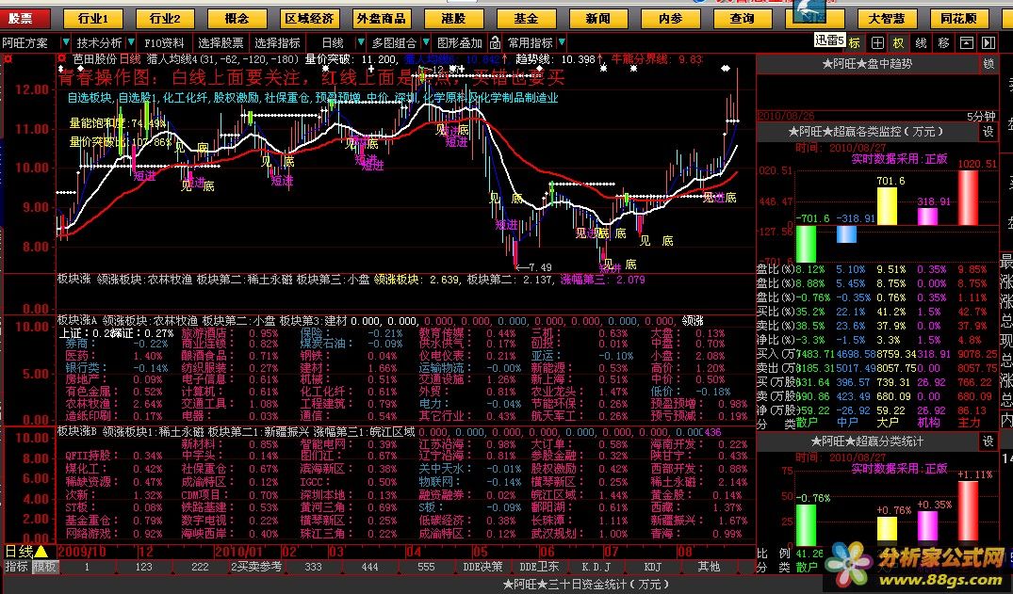Click the 图形叠加 menu item
This screenshot has height=594, width=1013.
point(459,43)
